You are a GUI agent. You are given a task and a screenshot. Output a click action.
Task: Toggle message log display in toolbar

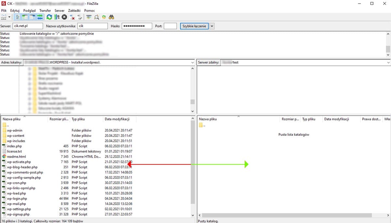(18, 17)
